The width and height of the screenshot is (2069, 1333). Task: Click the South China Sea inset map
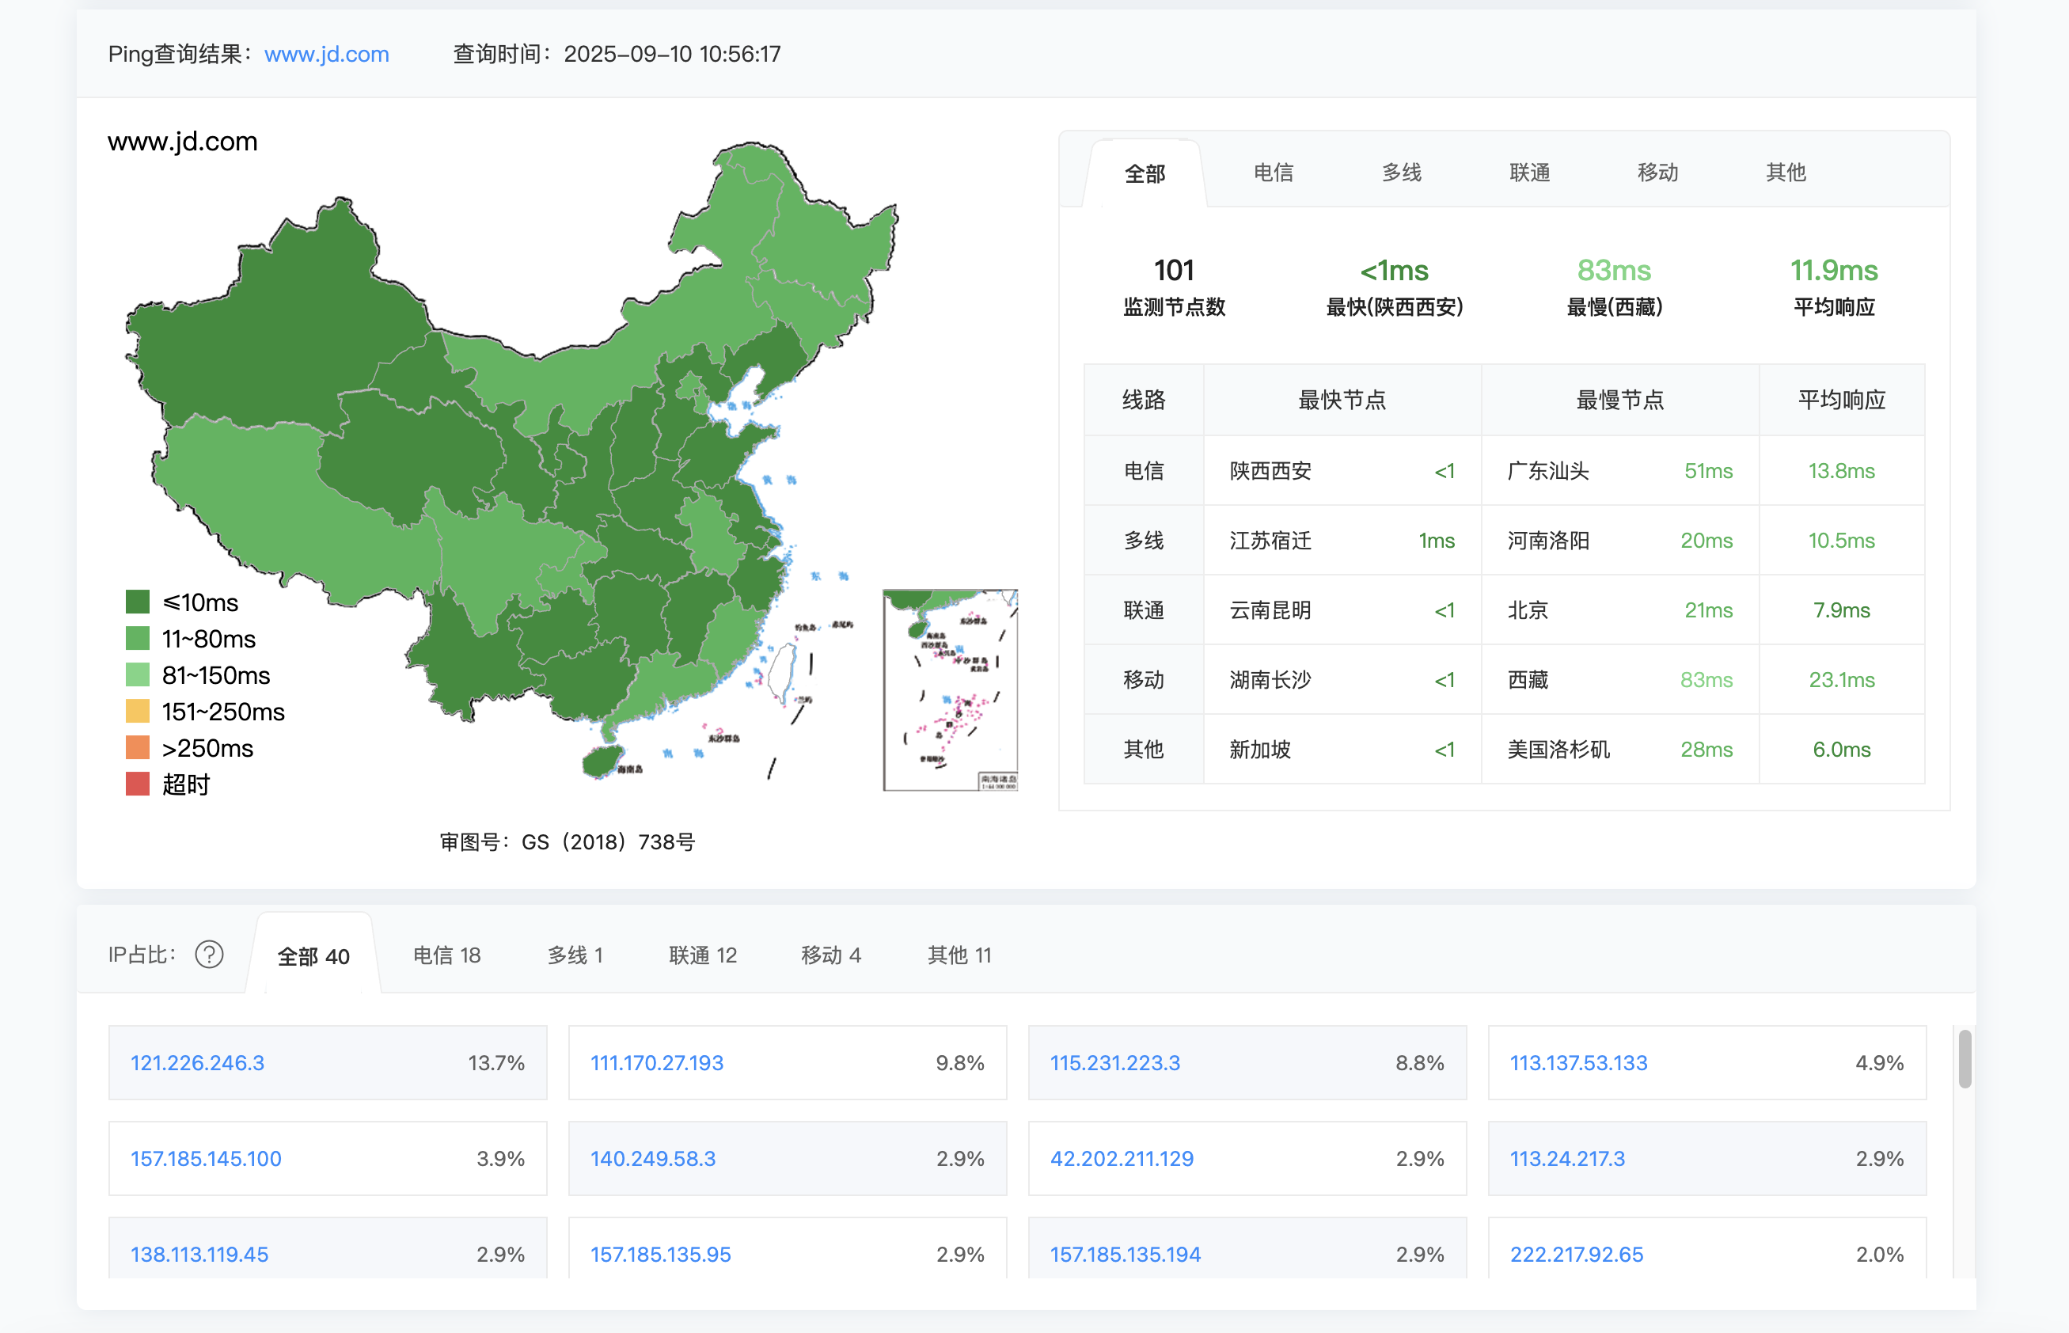[949, 690]
